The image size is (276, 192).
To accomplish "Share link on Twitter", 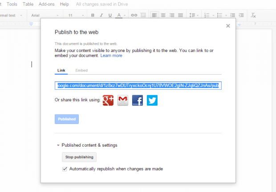I will click(x=152, y=100).
